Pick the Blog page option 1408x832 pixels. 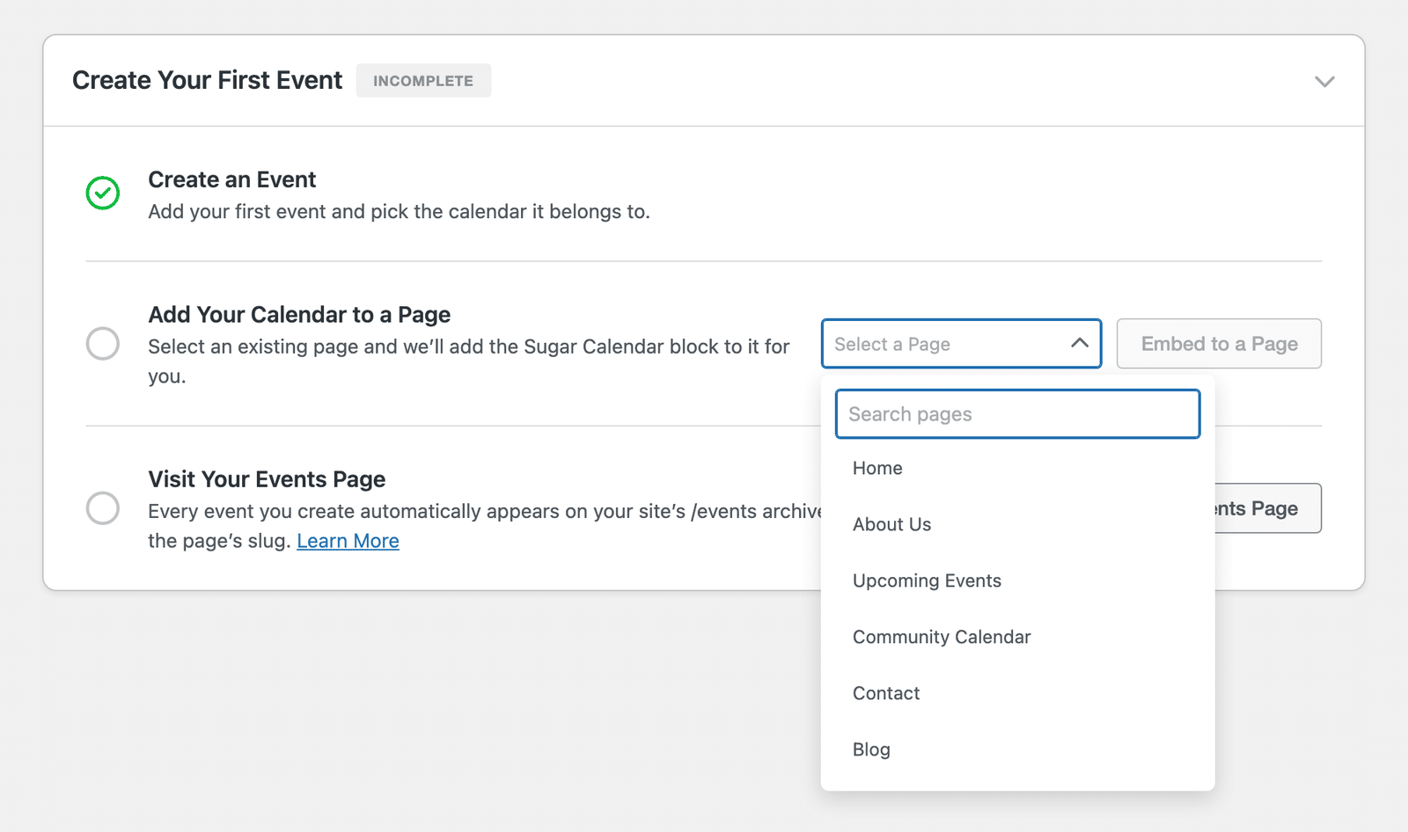[x=1017, y=749]
